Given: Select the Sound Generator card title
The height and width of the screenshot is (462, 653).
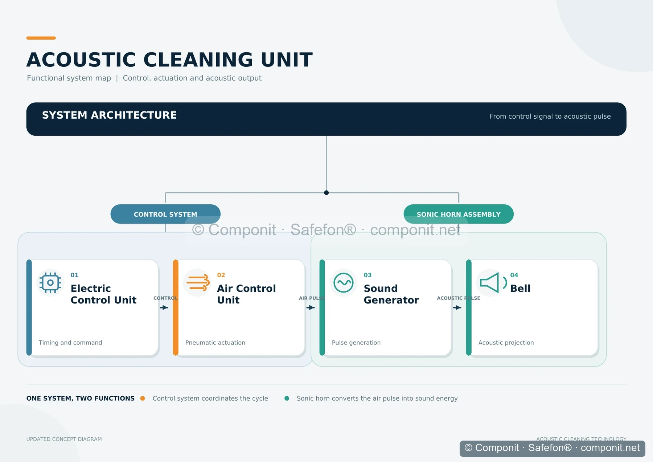Looking at the screenshot, I should (391, 294).
